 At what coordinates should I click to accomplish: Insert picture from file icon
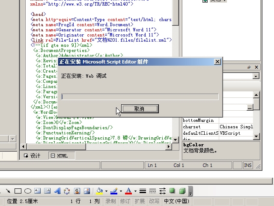click(x=87, y=191)
